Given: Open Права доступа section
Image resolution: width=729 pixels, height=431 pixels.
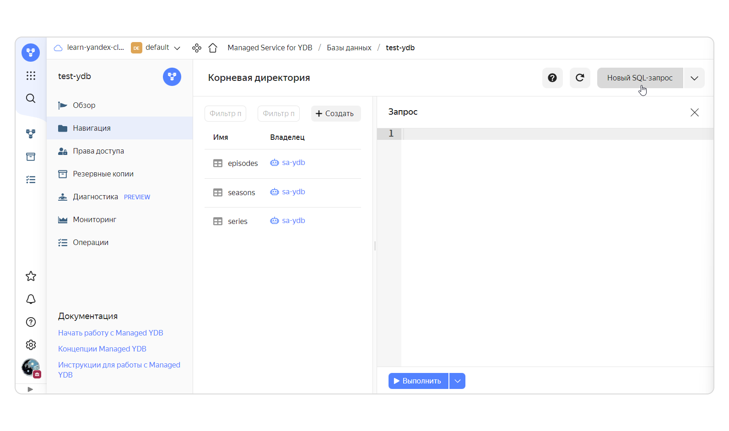Looking at the screenshot, I should 119,151.
